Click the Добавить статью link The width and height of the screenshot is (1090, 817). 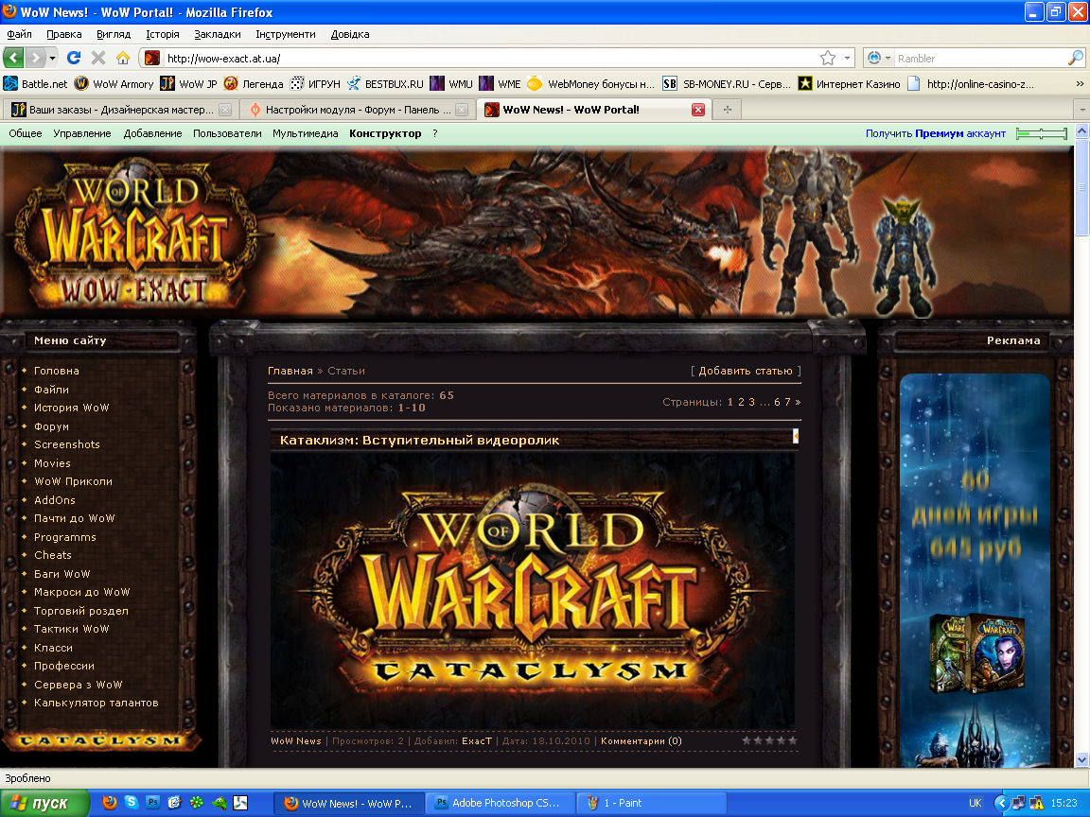746,371
